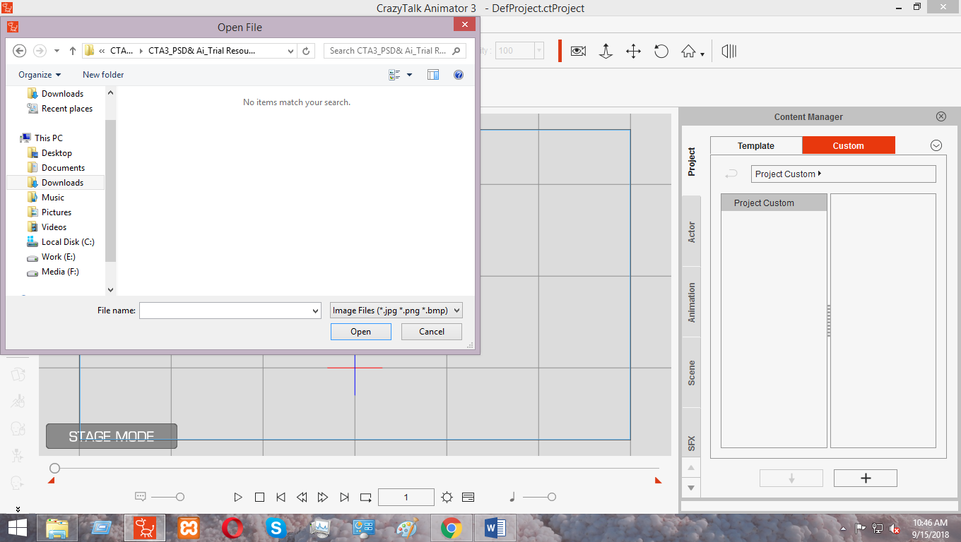Toggle loop playback
This screenshot has height=542, width=961.
tap(366, 498)
